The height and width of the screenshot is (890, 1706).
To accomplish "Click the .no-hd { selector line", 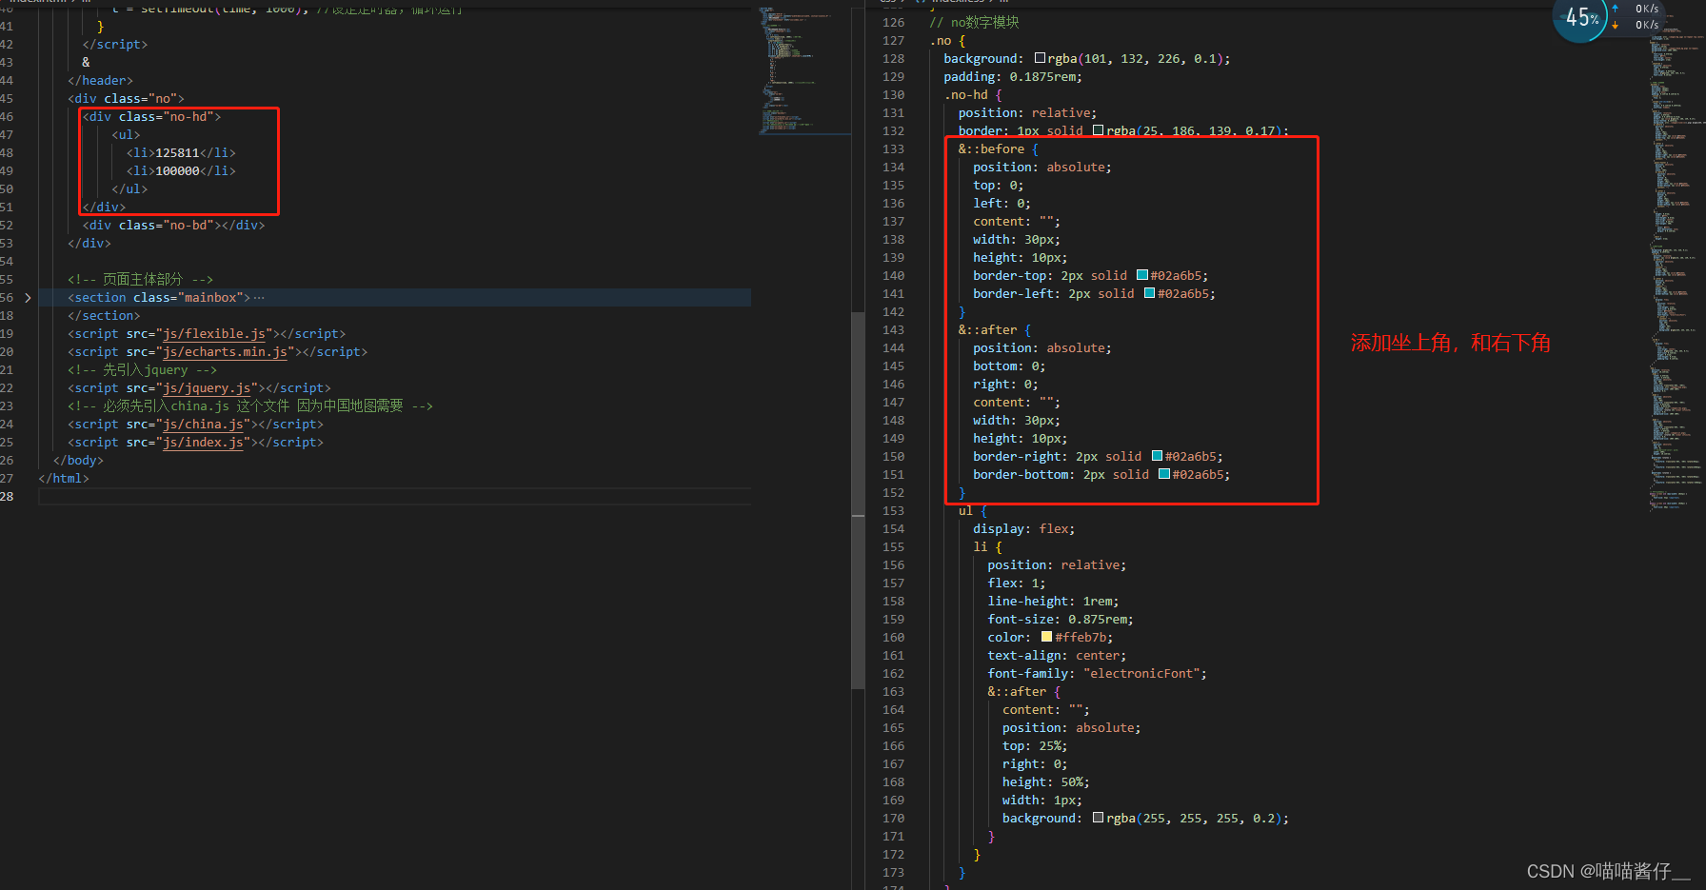I will [973, 94].
